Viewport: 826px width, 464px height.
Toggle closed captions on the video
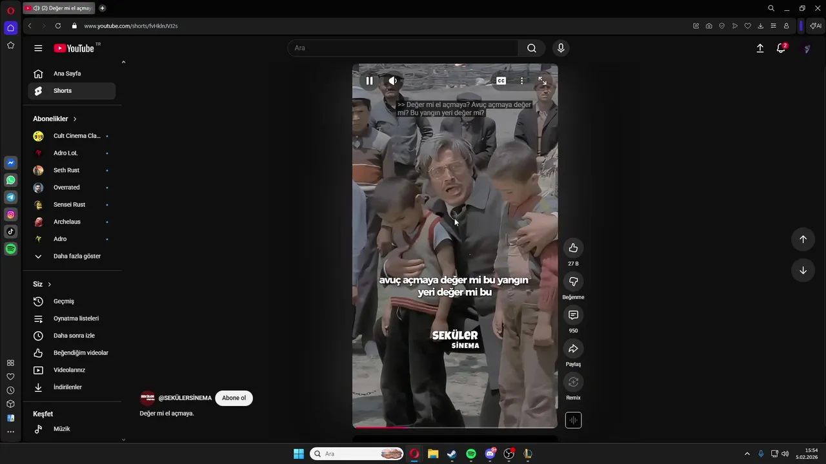click(501, 81)
